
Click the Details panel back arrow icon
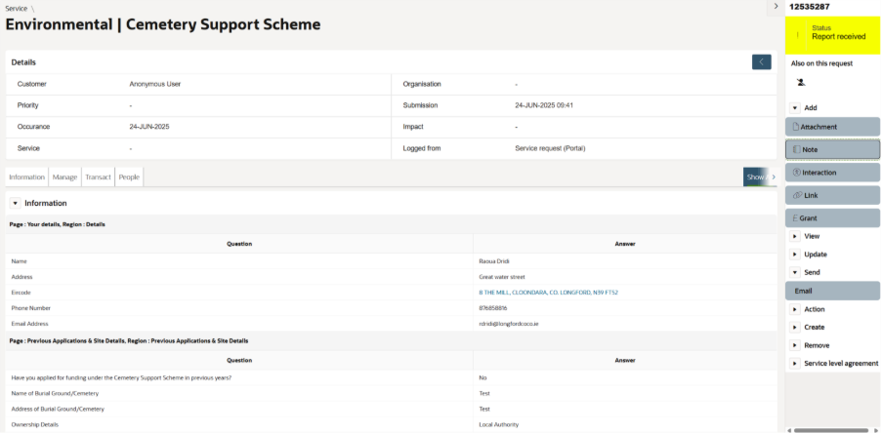tap(761, 62)
